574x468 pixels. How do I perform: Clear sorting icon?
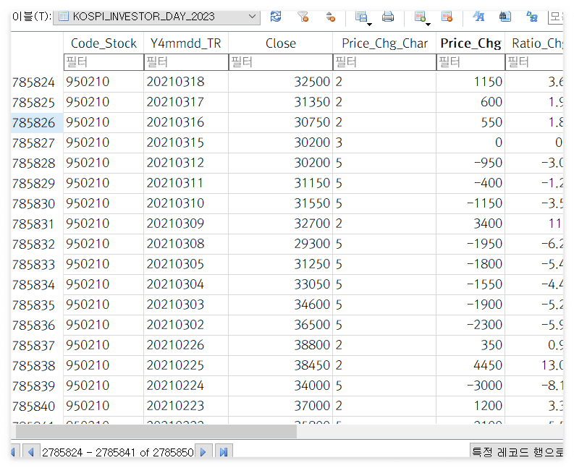[x=331, y=17]
